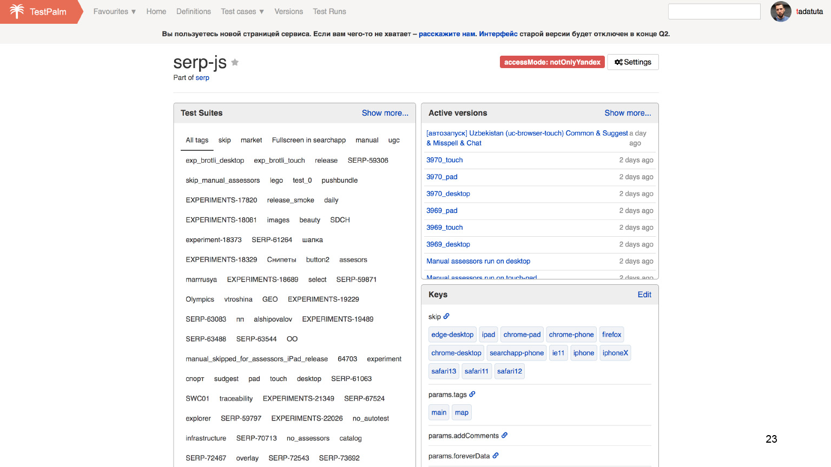Open the Versions page
The image size is (831, 467).
(289, 11)
